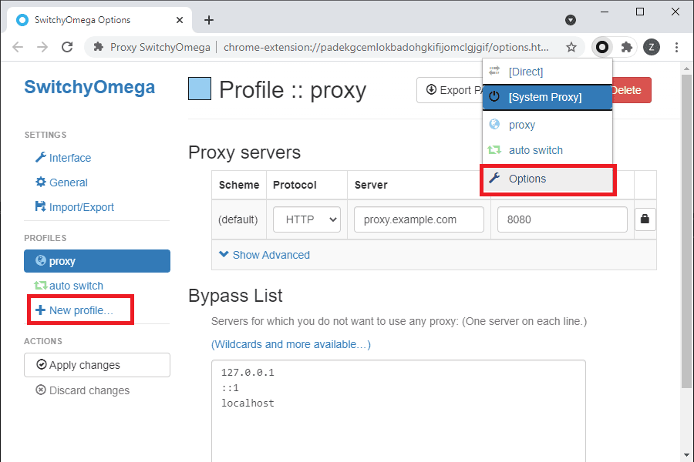Click the lock icon for proxy authentication
694x462 pixels.
point(645,219)
